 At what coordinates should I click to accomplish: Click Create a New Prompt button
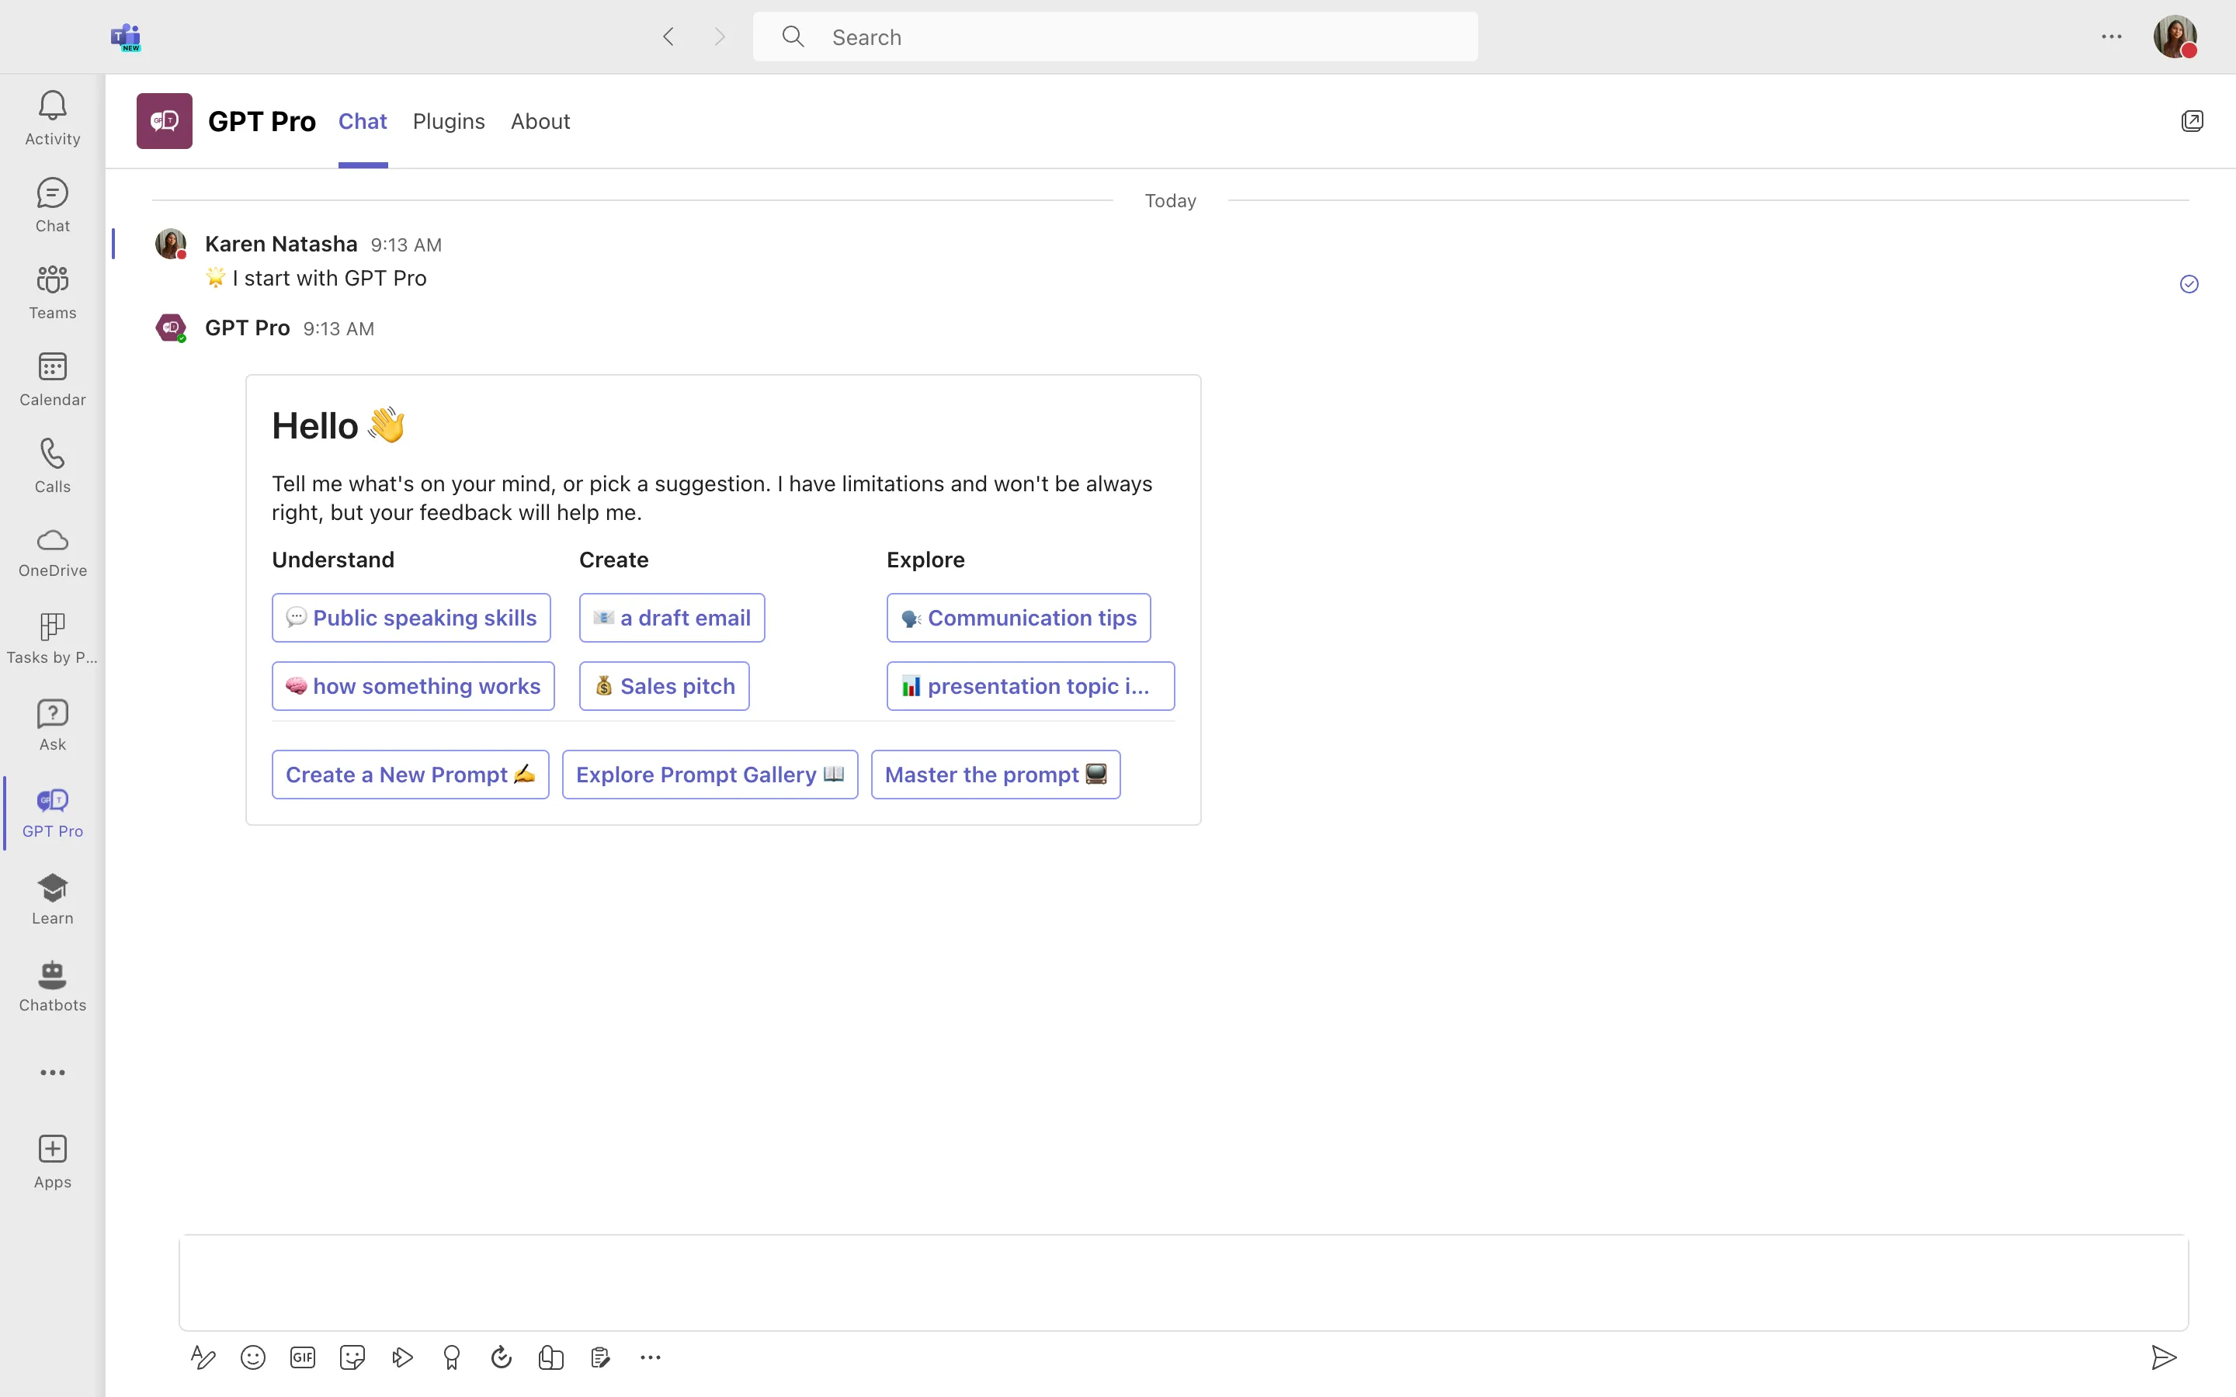pos(409,774)
